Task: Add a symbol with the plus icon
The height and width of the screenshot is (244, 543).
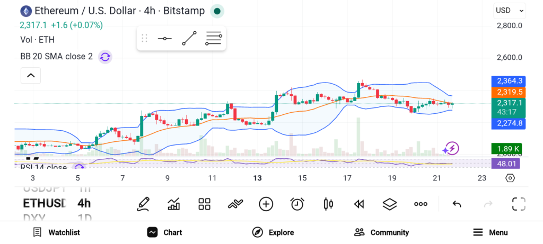Action: click(x=266, y=204)
